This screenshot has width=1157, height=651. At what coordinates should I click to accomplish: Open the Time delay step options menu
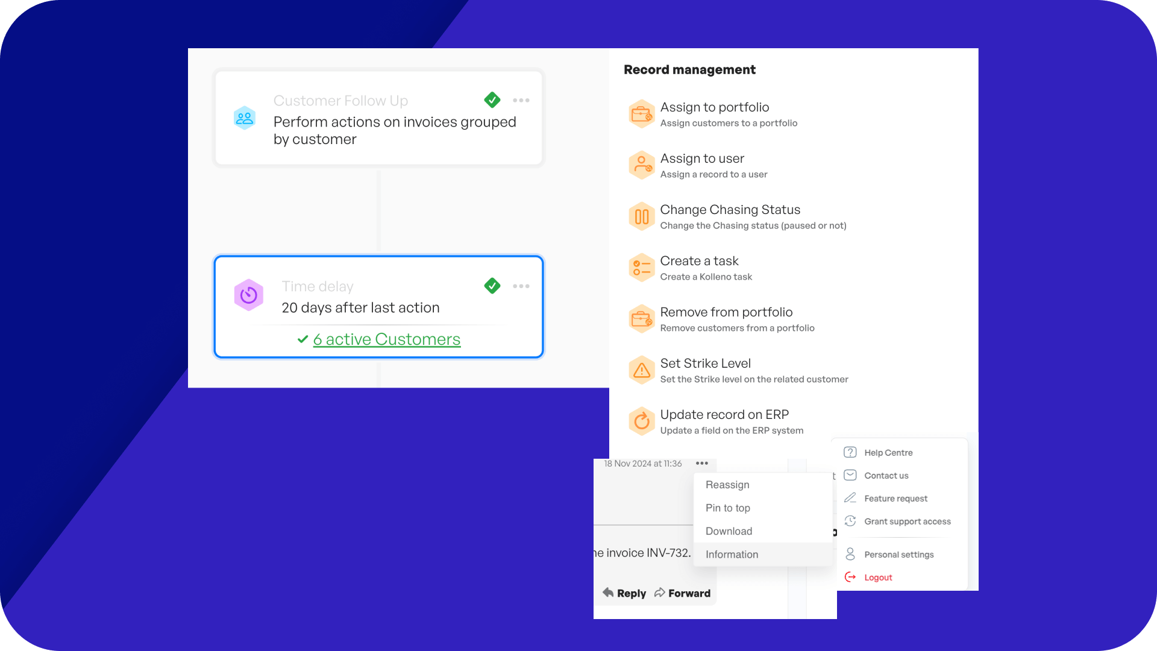[521, 286]
